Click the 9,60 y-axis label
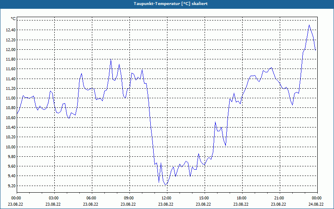The image size is (334, 209). coord(12,166)
